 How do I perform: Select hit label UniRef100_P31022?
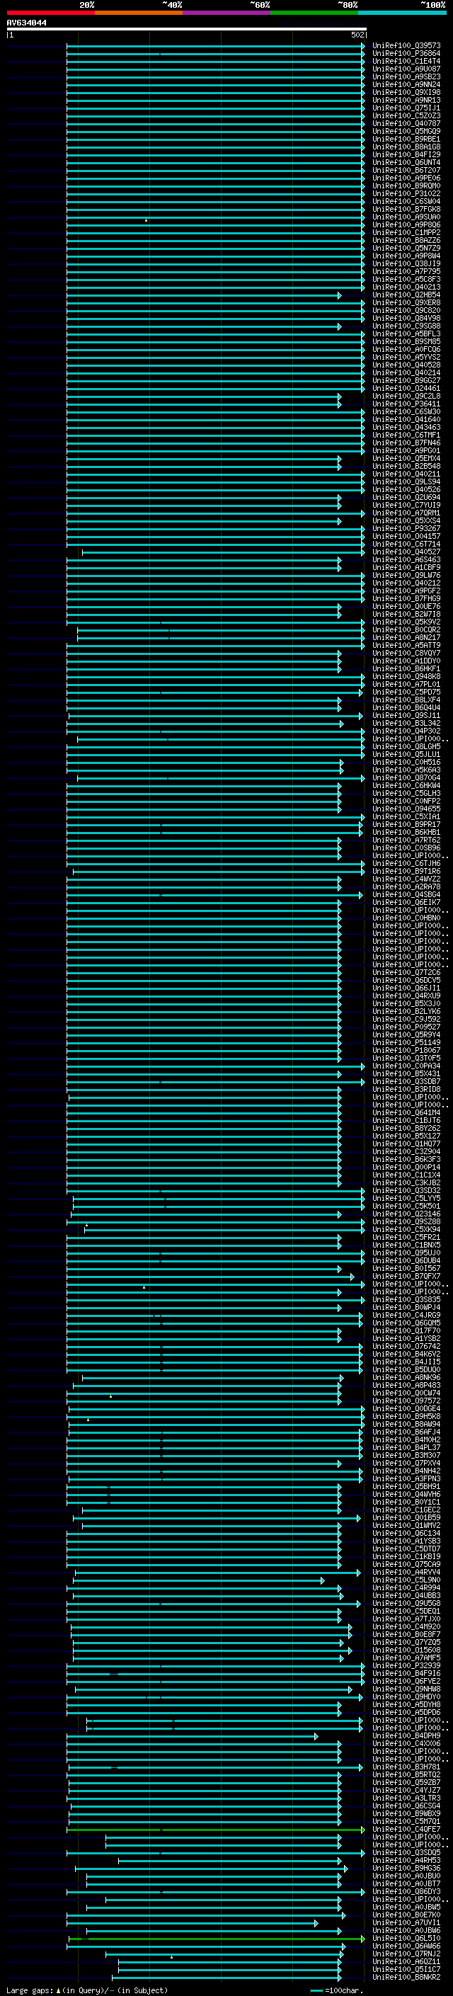[406, 194]
